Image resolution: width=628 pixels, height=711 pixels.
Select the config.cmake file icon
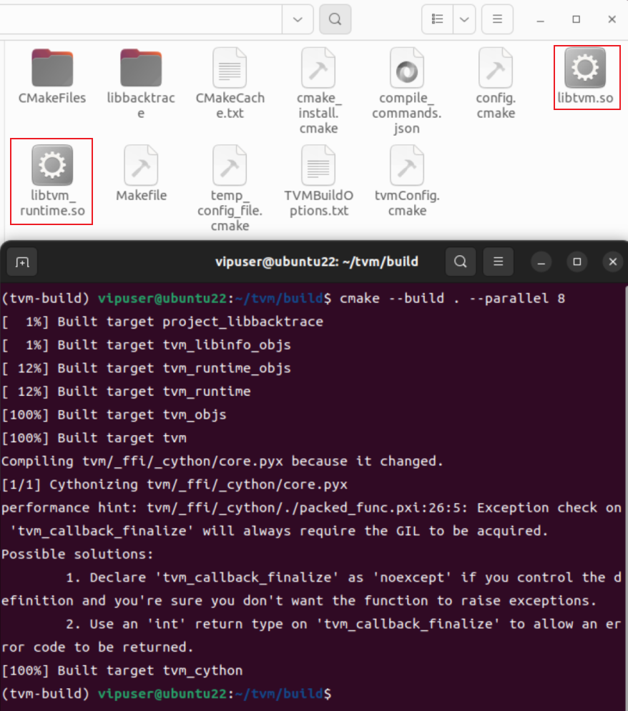[496, 68]
